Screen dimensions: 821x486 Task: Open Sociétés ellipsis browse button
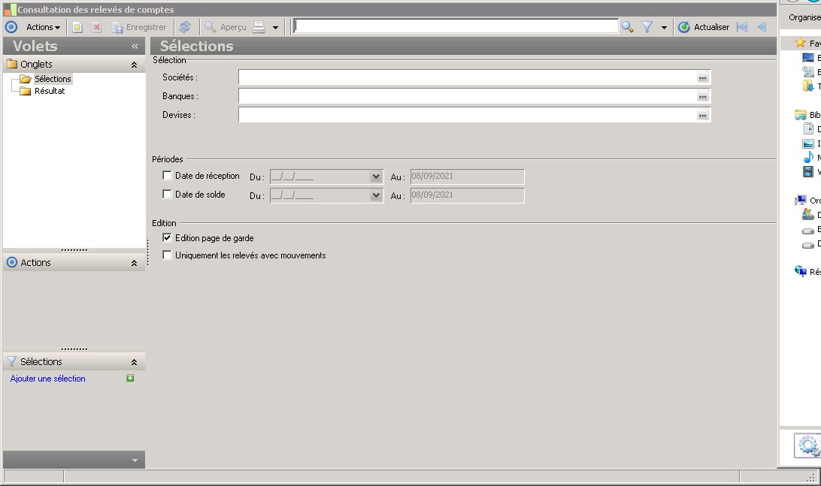pyautogui.click(x=703, y=77)
